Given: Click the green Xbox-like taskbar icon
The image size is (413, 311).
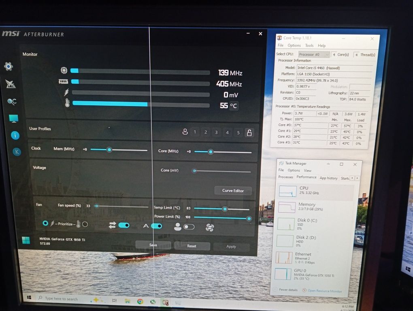Looking at the screenshot, I should 153,302.
